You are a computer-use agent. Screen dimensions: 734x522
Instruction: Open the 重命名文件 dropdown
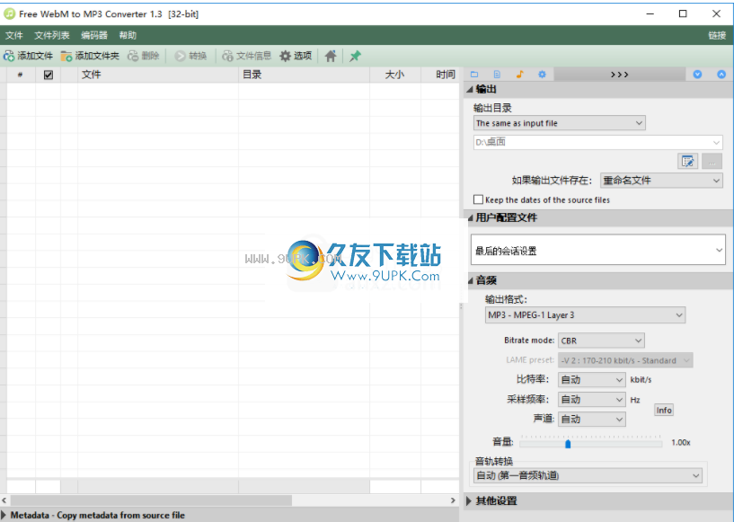(661, 181)
